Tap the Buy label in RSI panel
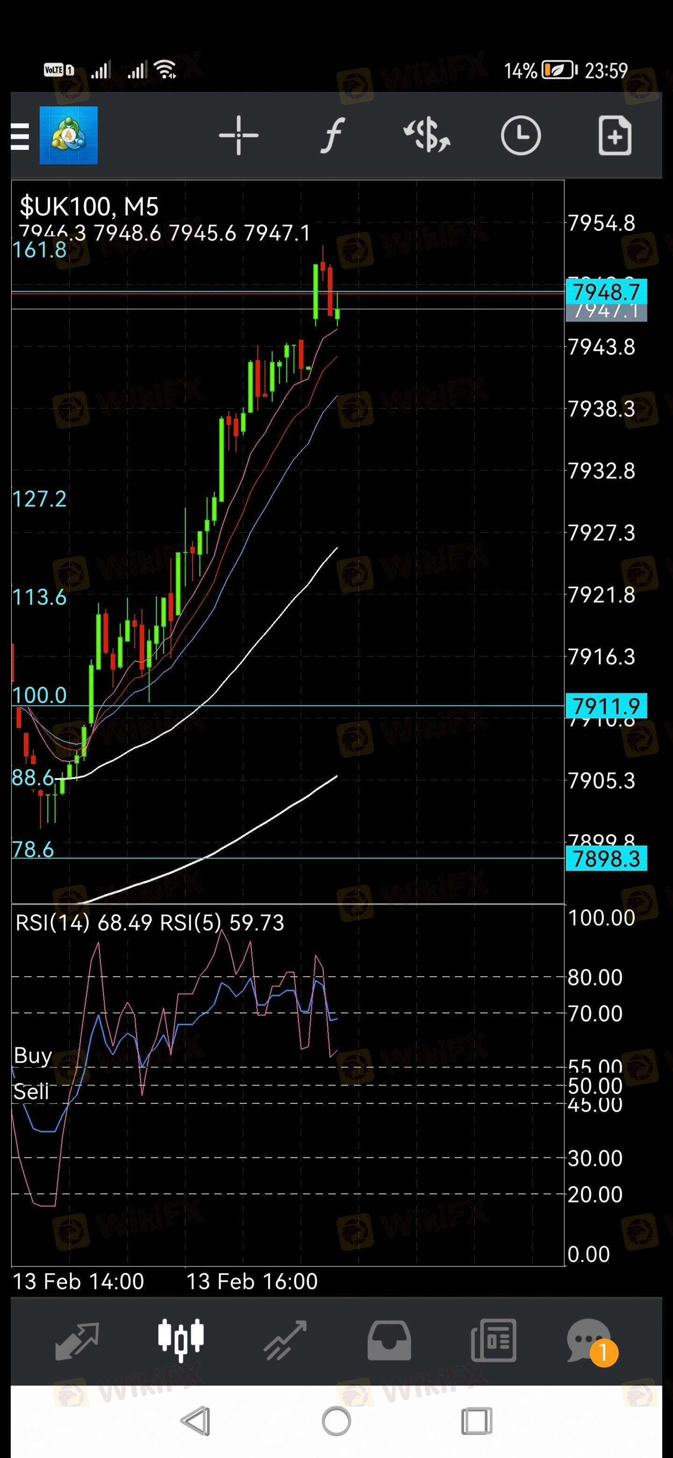 [33, 1056]
